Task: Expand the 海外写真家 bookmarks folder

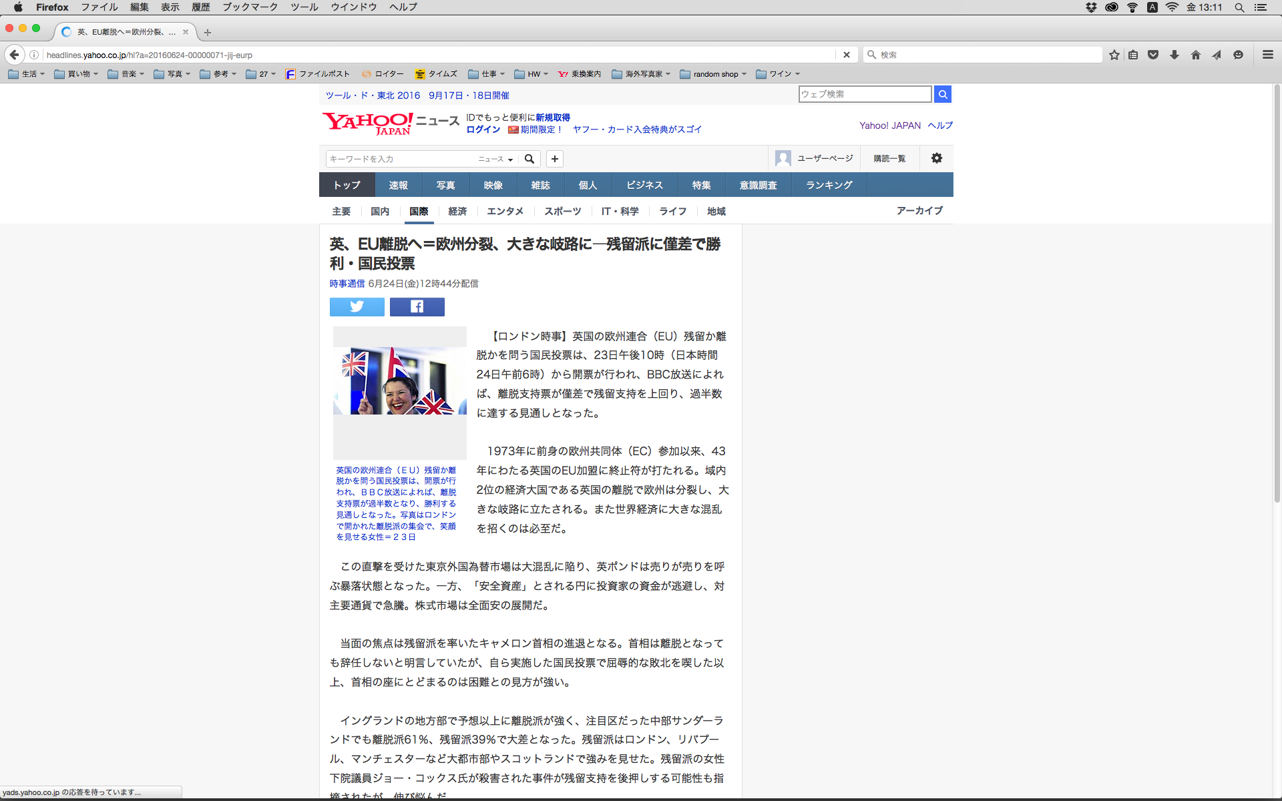Action: 641,74
